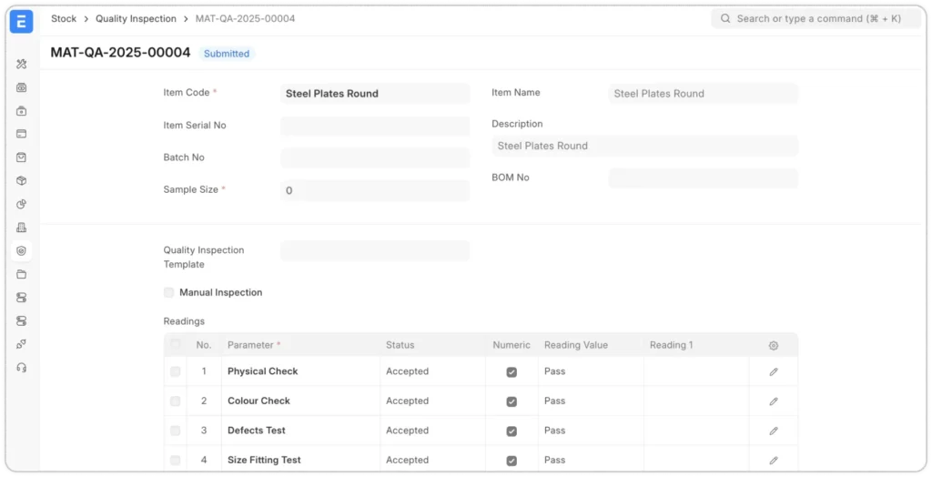Open the headset support icon
Image resolution: width=932 pixels, height=477 pixels.
click(22, 367)
